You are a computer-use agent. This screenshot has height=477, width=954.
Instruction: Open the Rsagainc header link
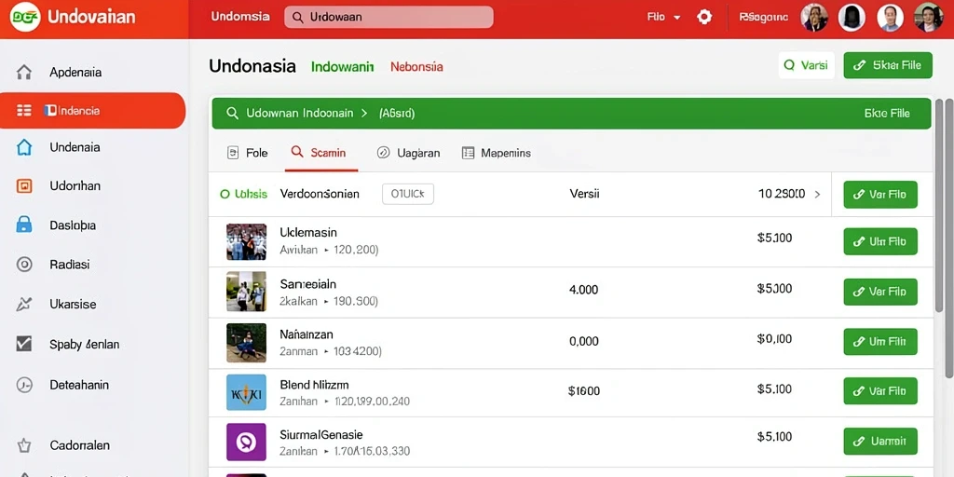tap(764, 17)
